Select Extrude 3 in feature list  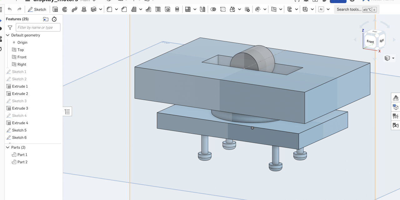coord(20,108)
